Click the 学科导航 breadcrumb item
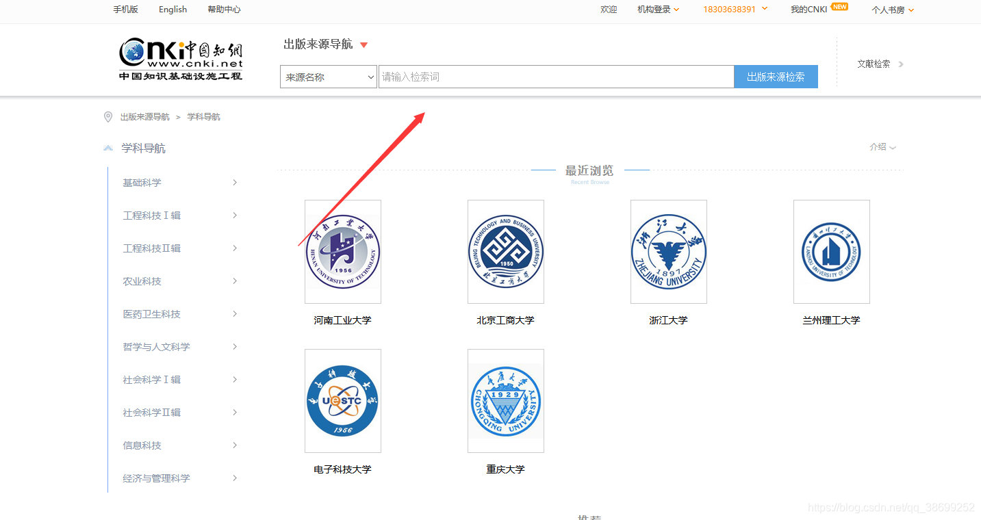The height and width of the screenshot is (520, 981). (x=204, y=117)
